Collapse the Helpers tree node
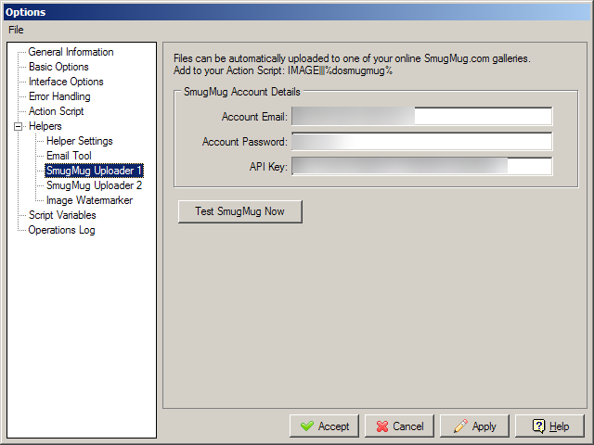 coord(18,126)
